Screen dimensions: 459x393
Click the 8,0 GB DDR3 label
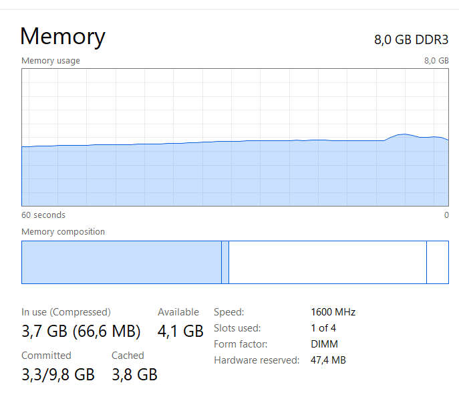coord(411,39)
